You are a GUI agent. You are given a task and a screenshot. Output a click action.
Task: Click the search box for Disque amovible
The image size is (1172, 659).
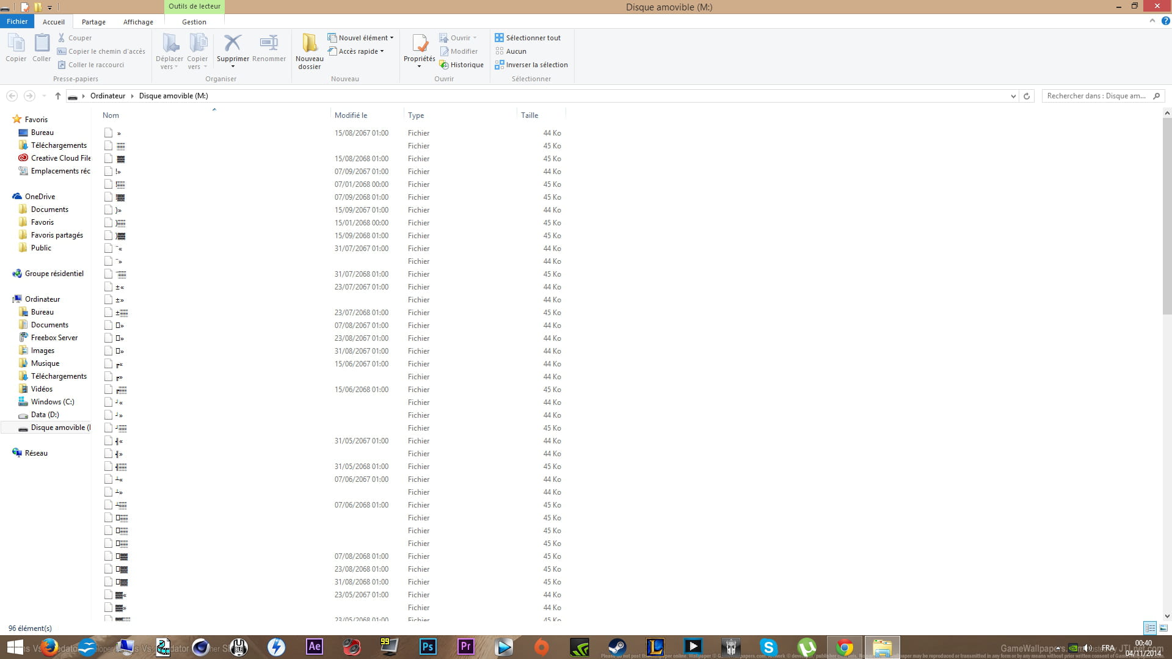click(x=1096, y=96)
